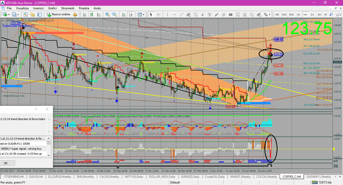
Task: Zoom in on the chart
Action: (x=107, y=15)
